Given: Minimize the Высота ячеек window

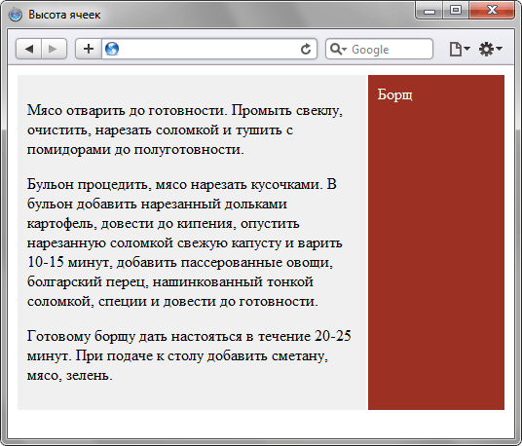Looking at the screenshot, I should 429,11.
